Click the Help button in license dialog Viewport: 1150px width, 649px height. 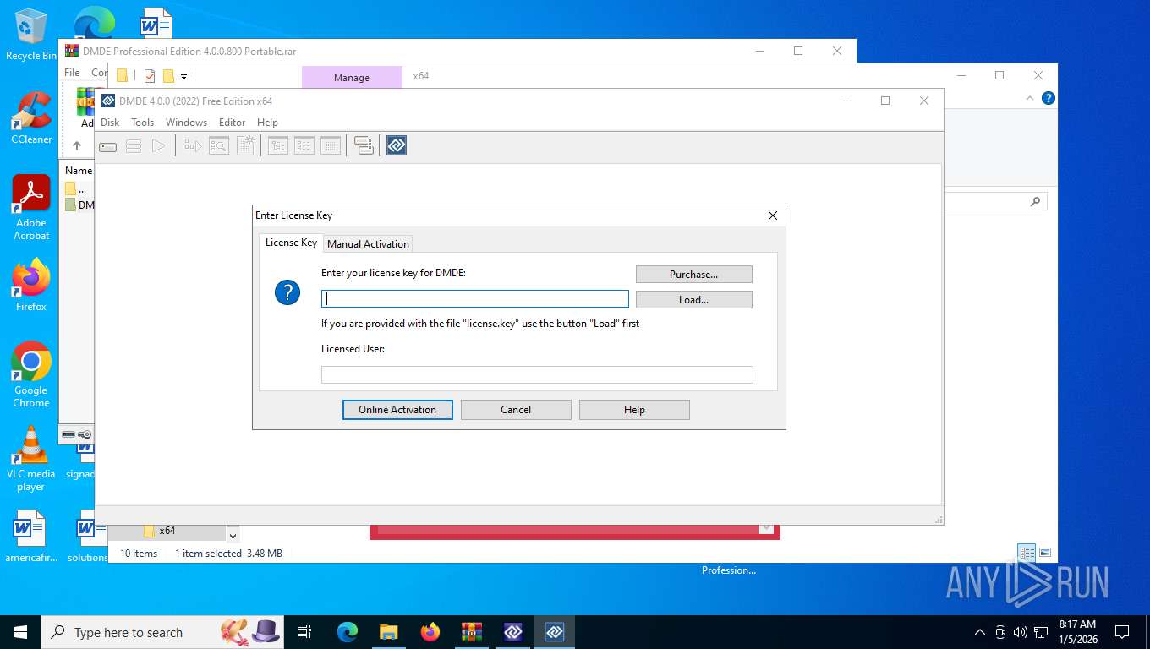[x=634, y=410]
